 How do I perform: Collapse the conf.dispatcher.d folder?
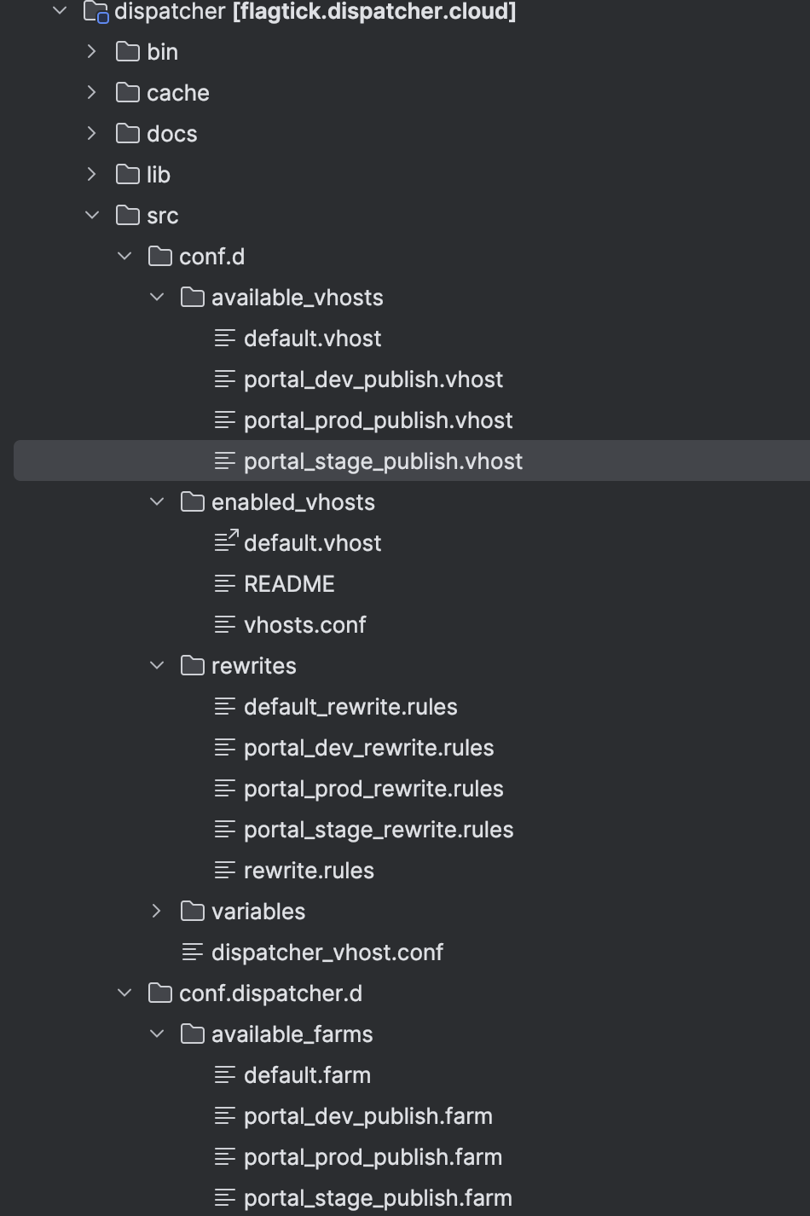[x=124, y=993]
